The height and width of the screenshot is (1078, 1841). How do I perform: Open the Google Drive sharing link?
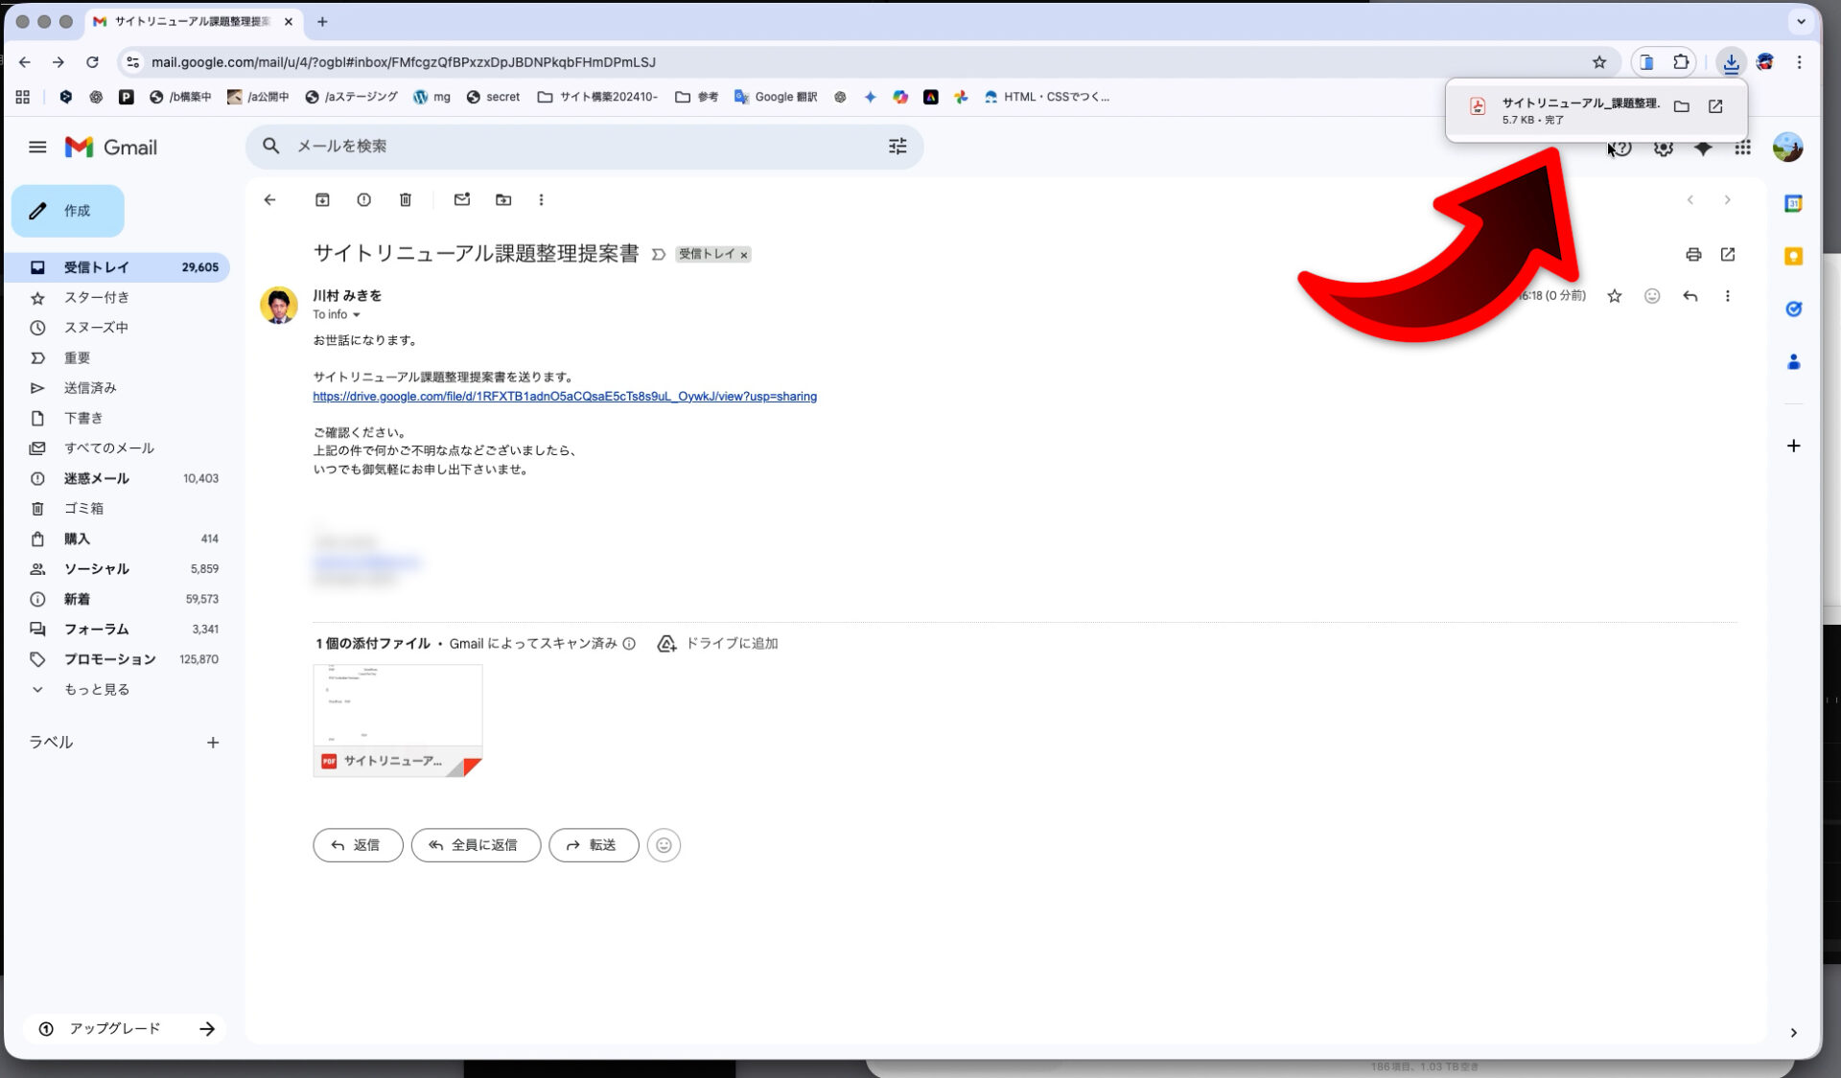point(564,396)
